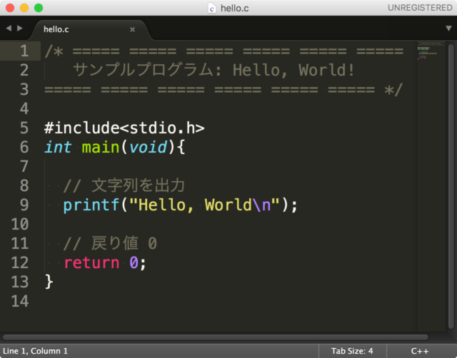Click the hello.c window title text
The image size is (457, 358).
tap(235, 8)
